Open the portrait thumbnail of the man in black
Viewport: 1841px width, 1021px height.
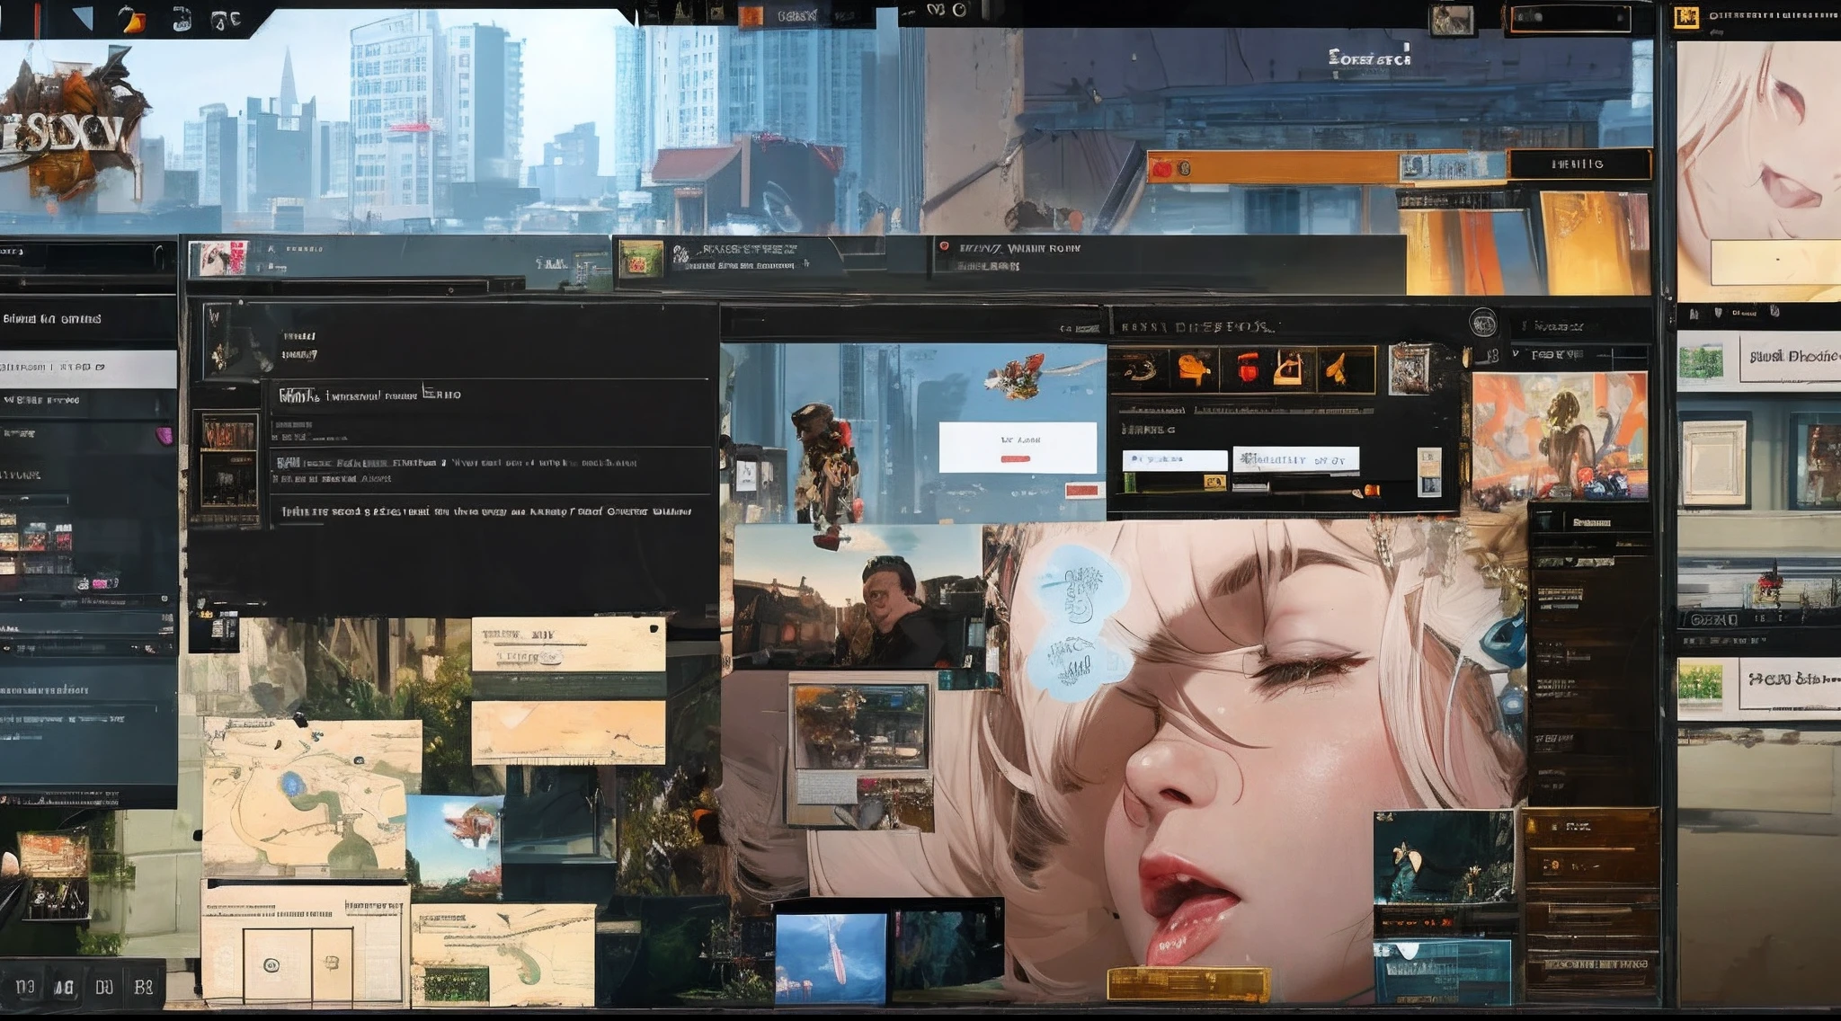[x=857, y=597]
